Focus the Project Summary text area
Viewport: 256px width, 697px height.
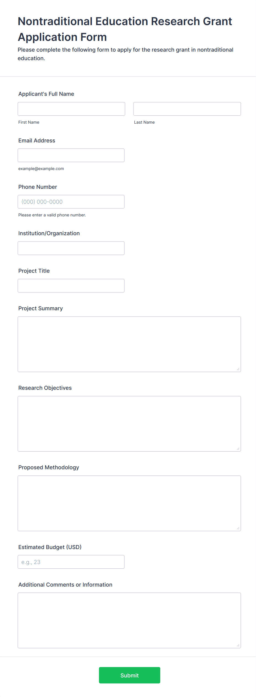(129, 344)
